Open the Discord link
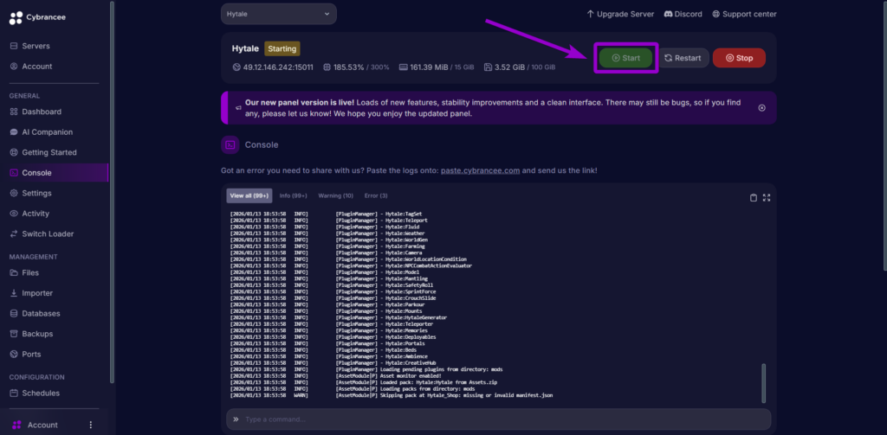Viewport: 887px width, 435px height. click(x=683, y=14)
